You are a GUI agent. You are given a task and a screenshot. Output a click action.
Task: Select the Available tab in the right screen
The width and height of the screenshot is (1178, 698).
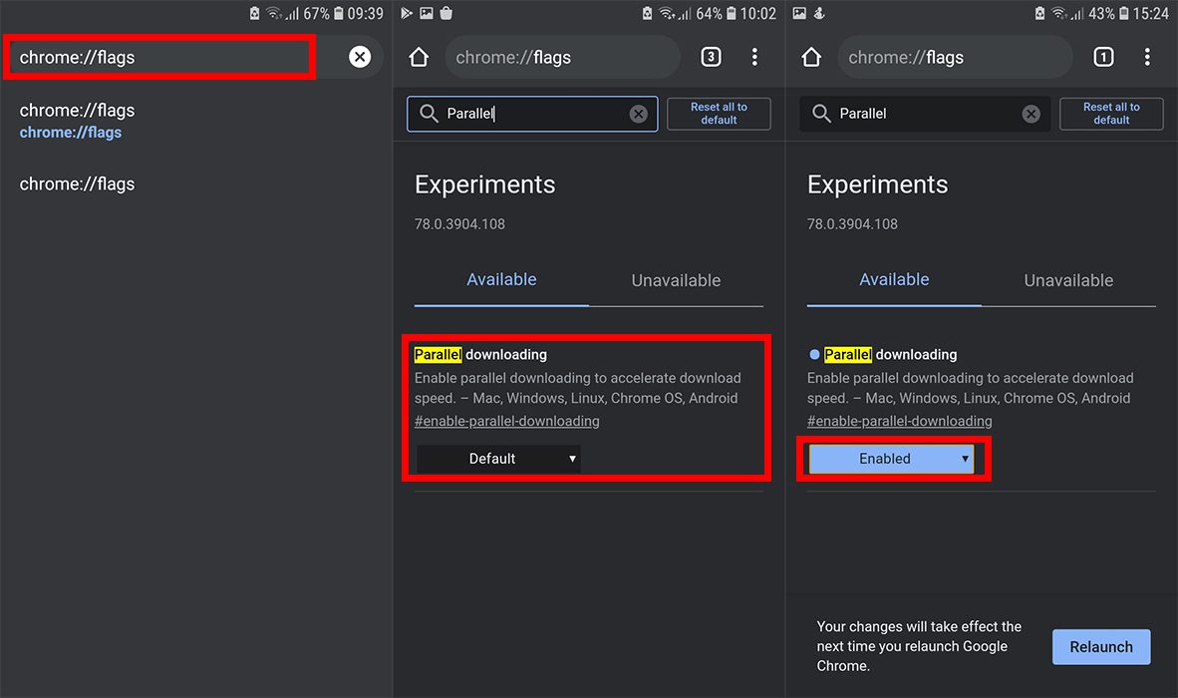(x=894, y=279)
